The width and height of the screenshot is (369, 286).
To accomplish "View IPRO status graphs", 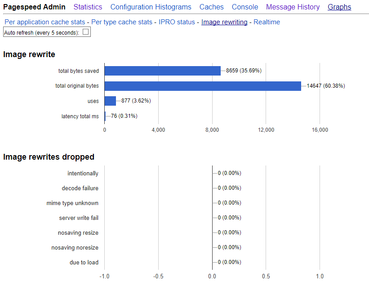I will point(177,22).
